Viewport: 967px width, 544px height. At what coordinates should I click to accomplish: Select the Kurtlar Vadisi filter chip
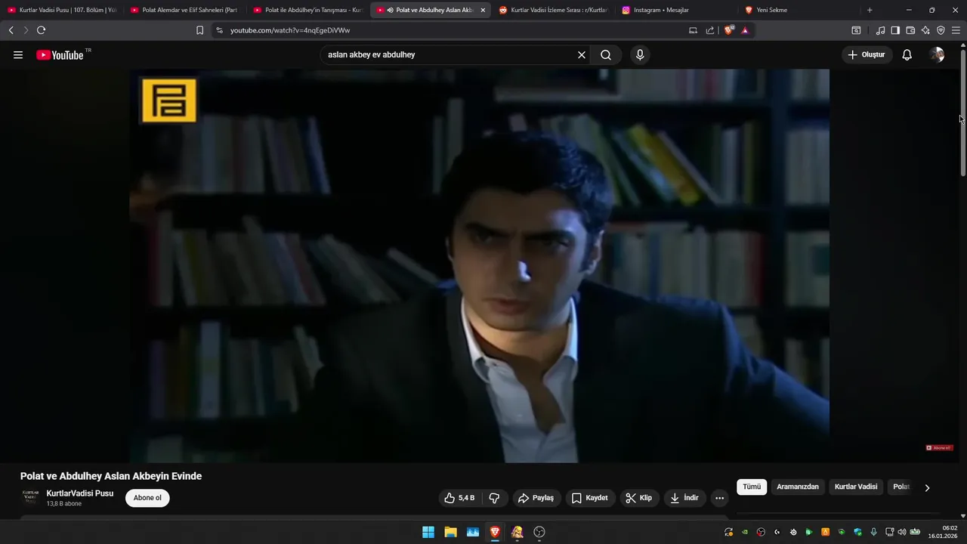(x=856, y=487)
